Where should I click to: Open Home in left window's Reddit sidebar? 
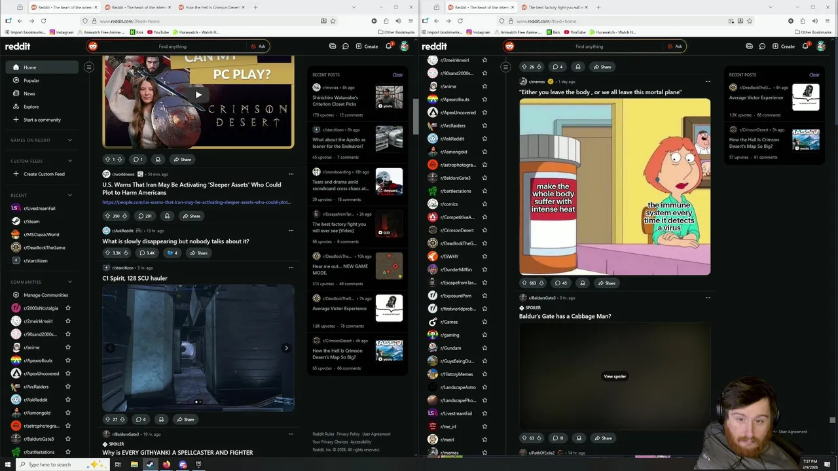(42, 67)
